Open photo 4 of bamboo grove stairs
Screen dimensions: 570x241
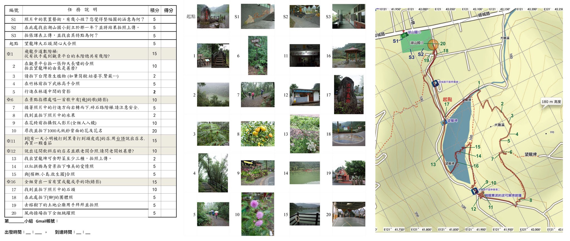213,173
